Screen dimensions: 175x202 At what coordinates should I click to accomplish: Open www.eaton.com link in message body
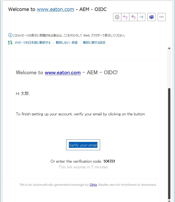[63, 73]
